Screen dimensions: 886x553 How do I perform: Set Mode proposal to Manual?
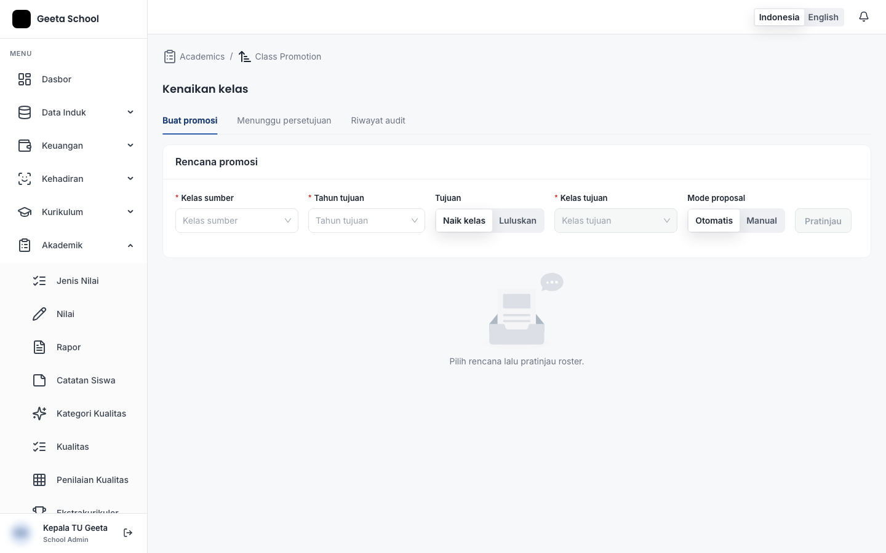[762, 221]
